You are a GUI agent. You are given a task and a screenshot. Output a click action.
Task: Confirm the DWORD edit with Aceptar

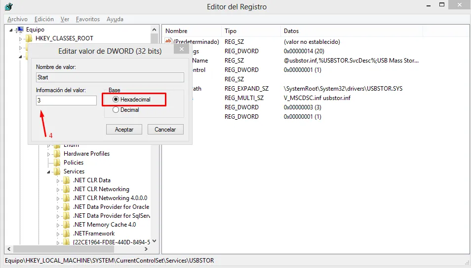(124, 130)
